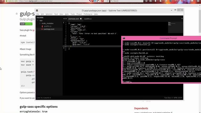
Task: Open the Preferences menu
Action: 88,14
